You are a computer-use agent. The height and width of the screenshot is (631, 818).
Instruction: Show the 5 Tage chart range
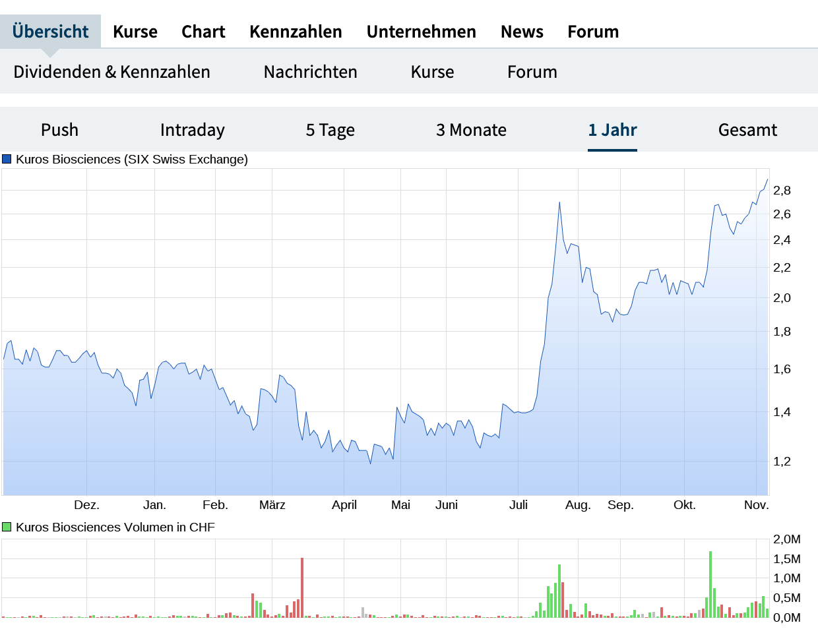tap(330, 130)
